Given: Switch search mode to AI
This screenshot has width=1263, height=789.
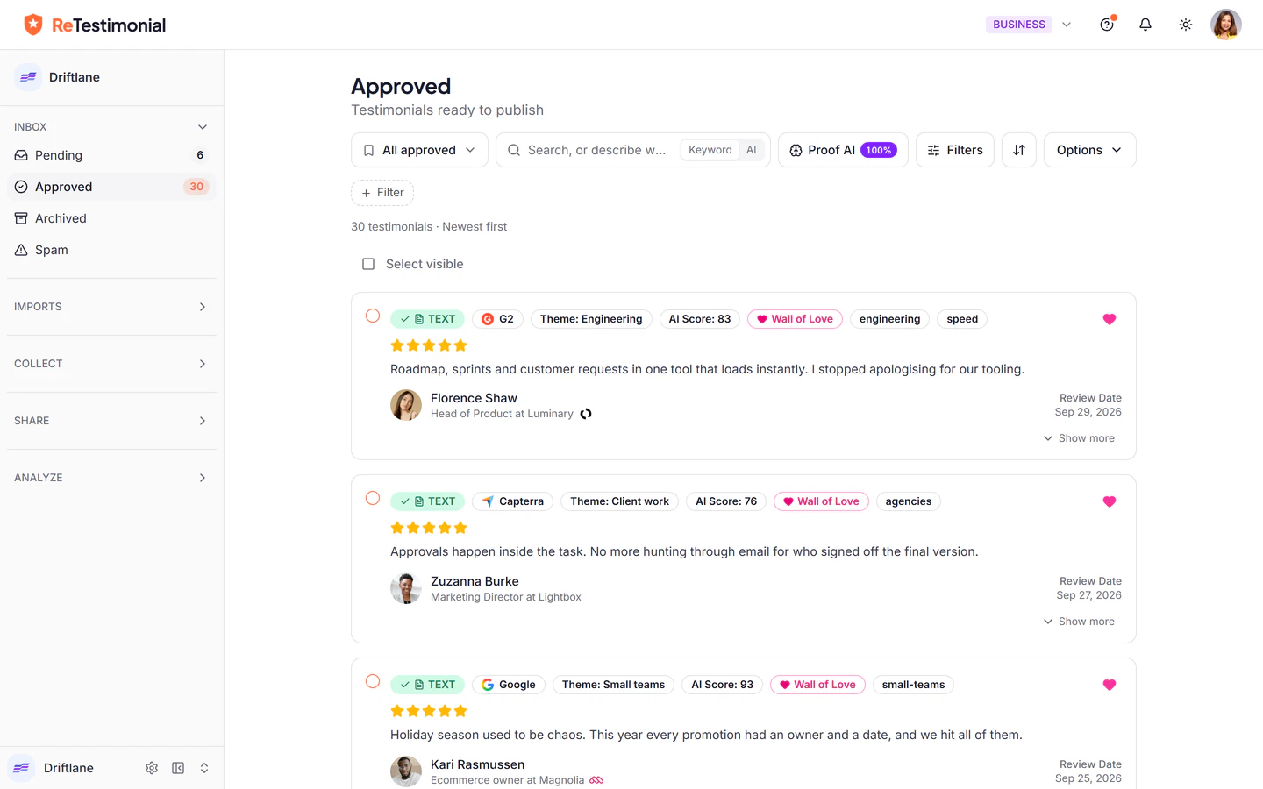Looking at the screenshot, I should point(752,150).
